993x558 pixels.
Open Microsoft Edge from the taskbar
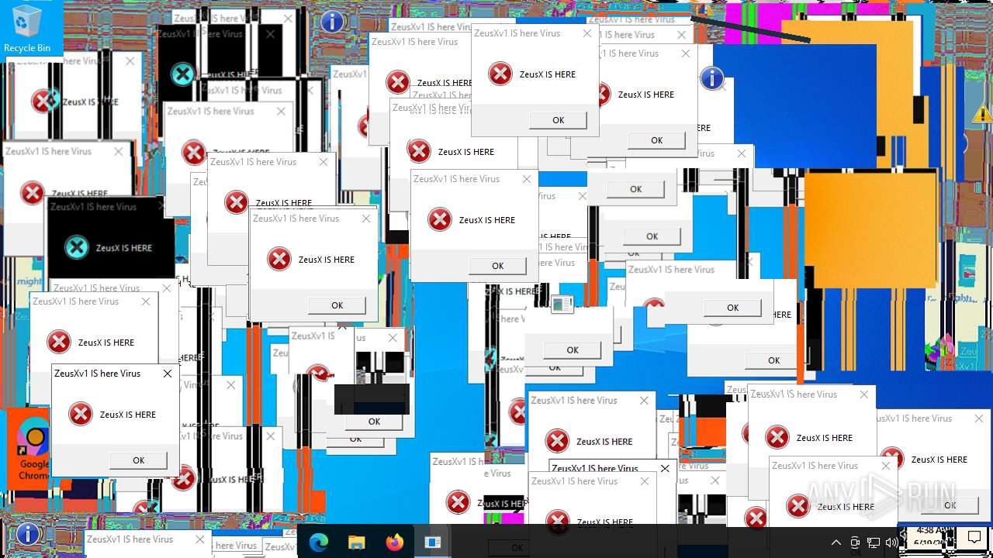[319, 542]
